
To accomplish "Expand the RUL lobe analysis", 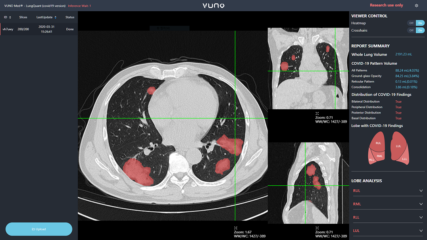I will coord(421,191).
